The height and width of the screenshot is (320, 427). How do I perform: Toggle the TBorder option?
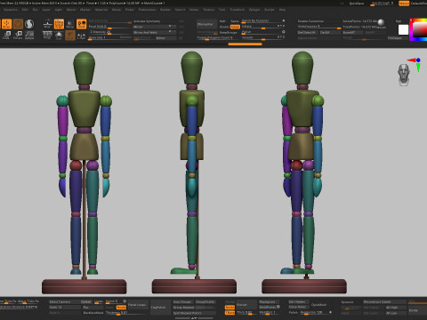[230, 313]
